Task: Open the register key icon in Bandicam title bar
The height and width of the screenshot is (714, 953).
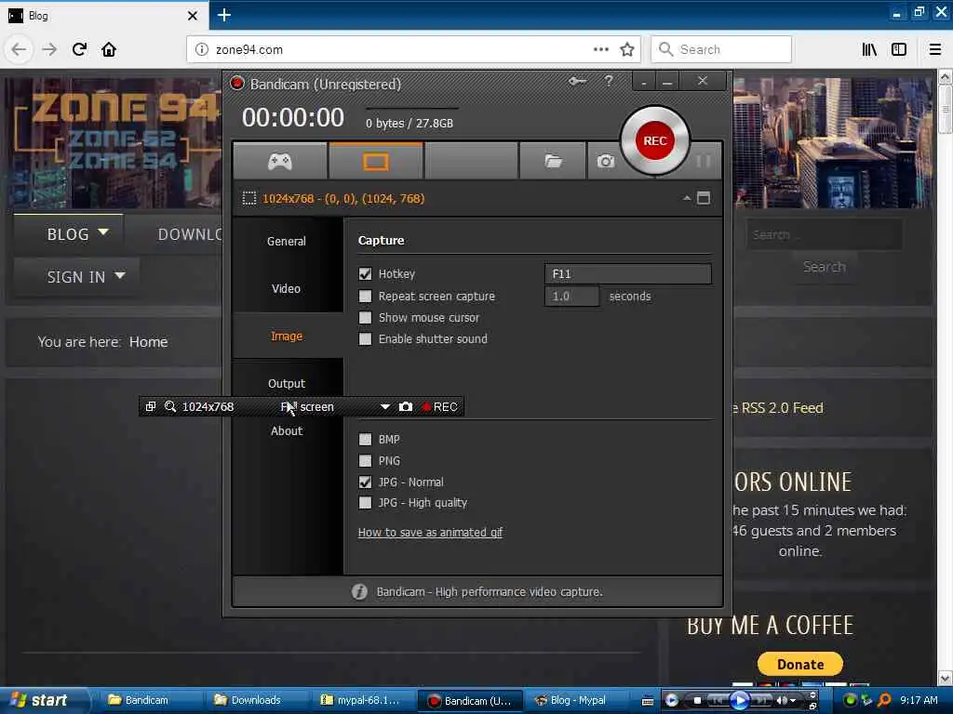Action: click(577, 81)
